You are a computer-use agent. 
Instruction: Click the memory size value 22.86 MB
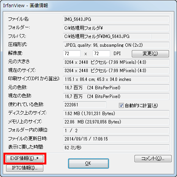(116, 122)
